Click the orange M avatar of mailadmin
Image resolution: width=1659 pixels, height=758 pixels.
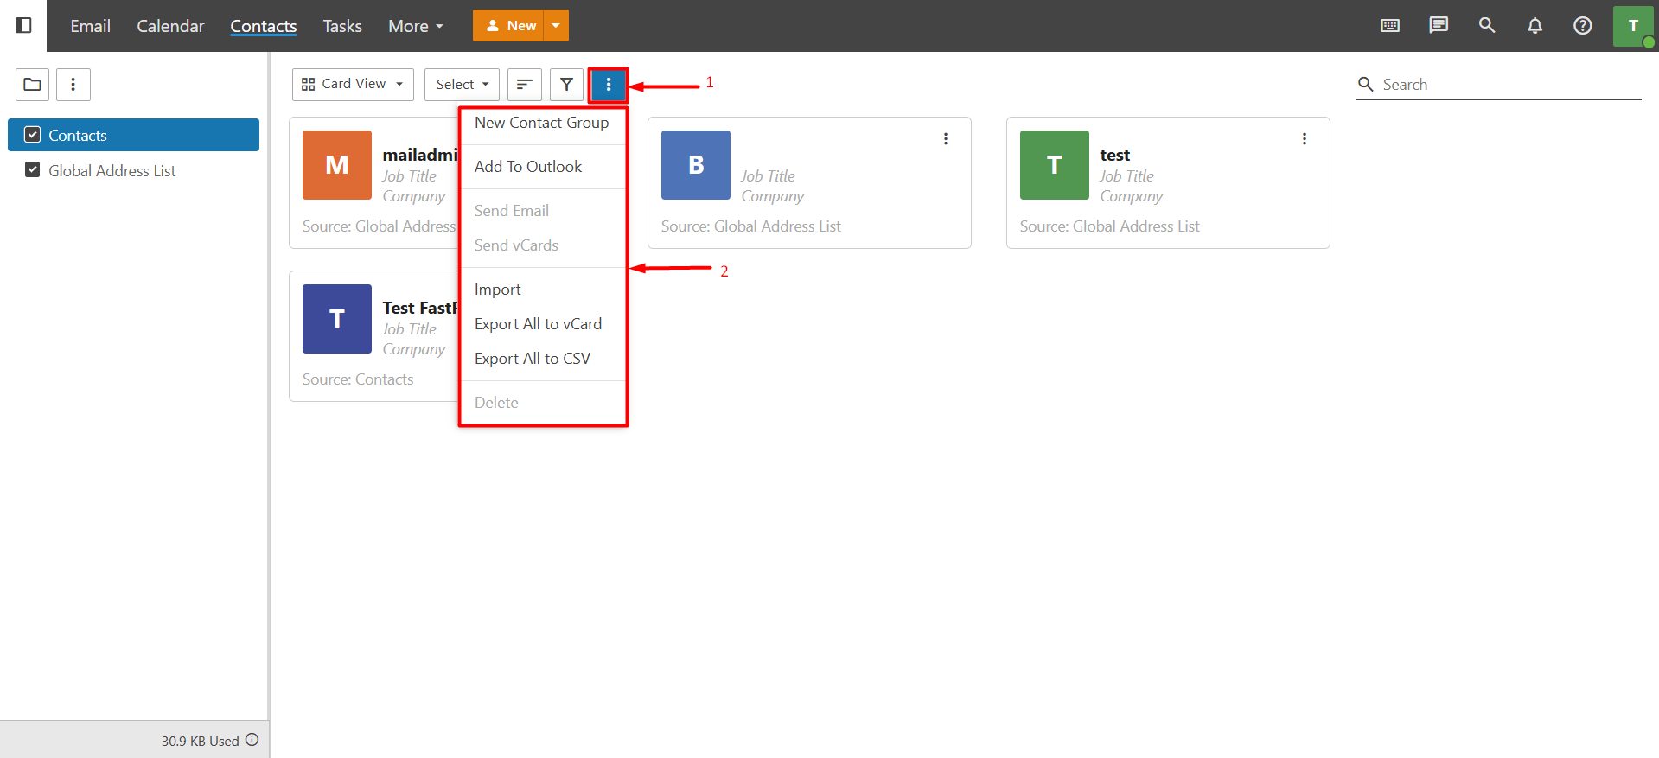pyautogui.click(x=337, y=165)
